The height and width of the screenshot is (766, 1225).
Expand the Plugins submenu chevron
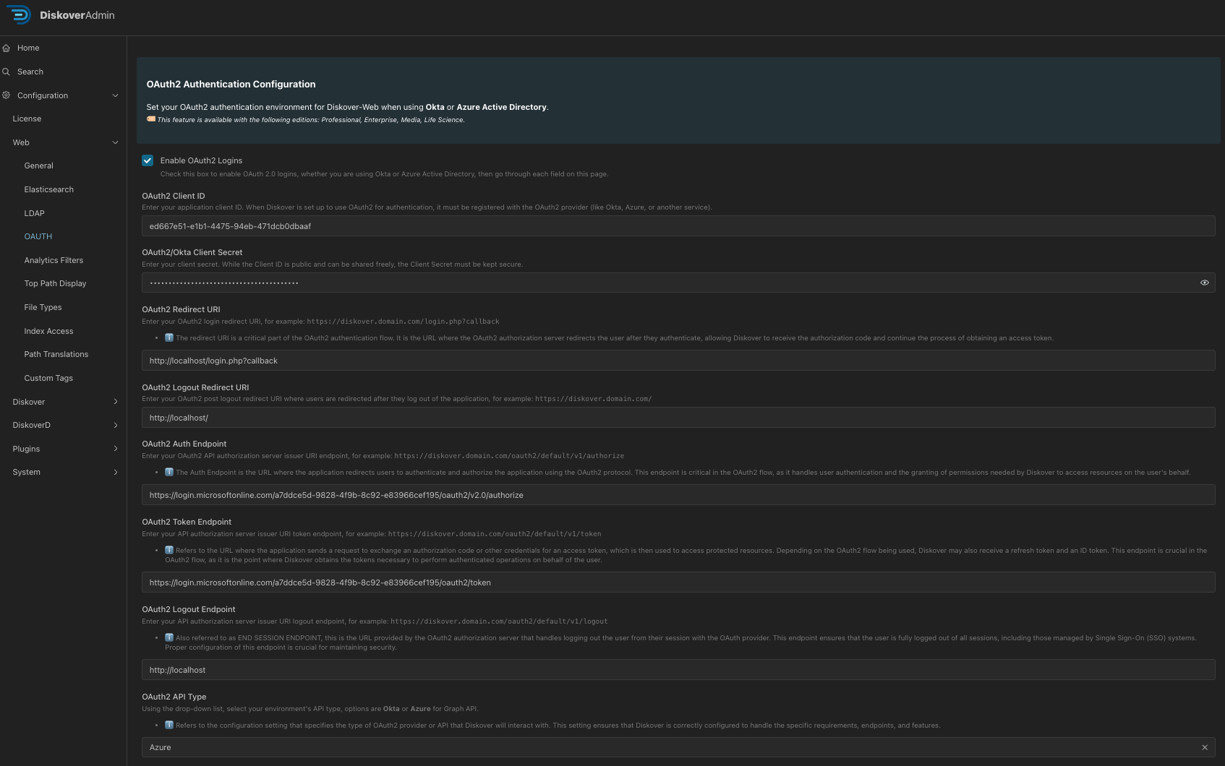(x=116, y=449)
